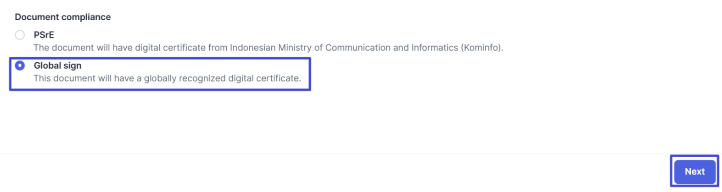
Task: Click the PSrE option label
Action: point(44,35)
